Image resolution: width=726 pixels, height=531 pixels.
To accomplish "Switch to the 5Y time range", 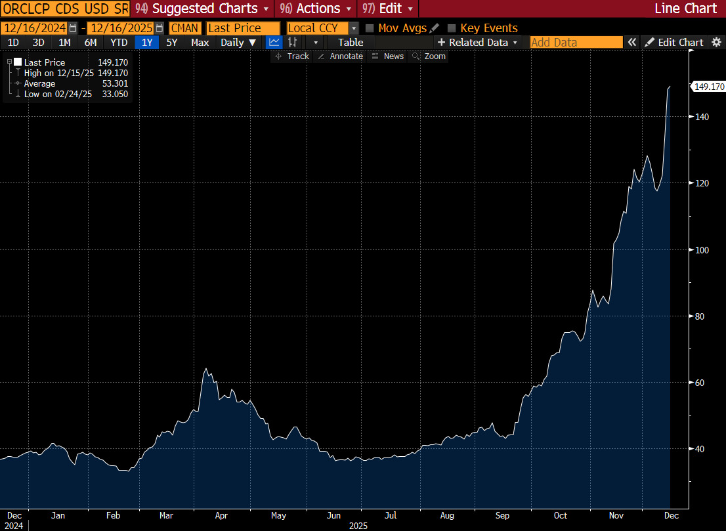I will point(171,43).
